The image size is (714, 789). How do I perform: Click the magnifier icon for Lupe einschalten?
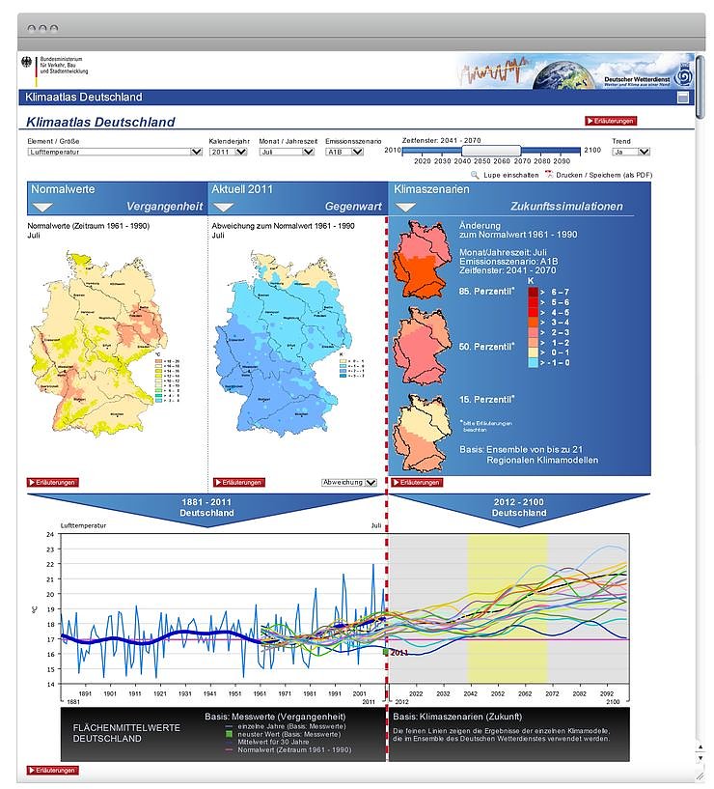[475, 175]
